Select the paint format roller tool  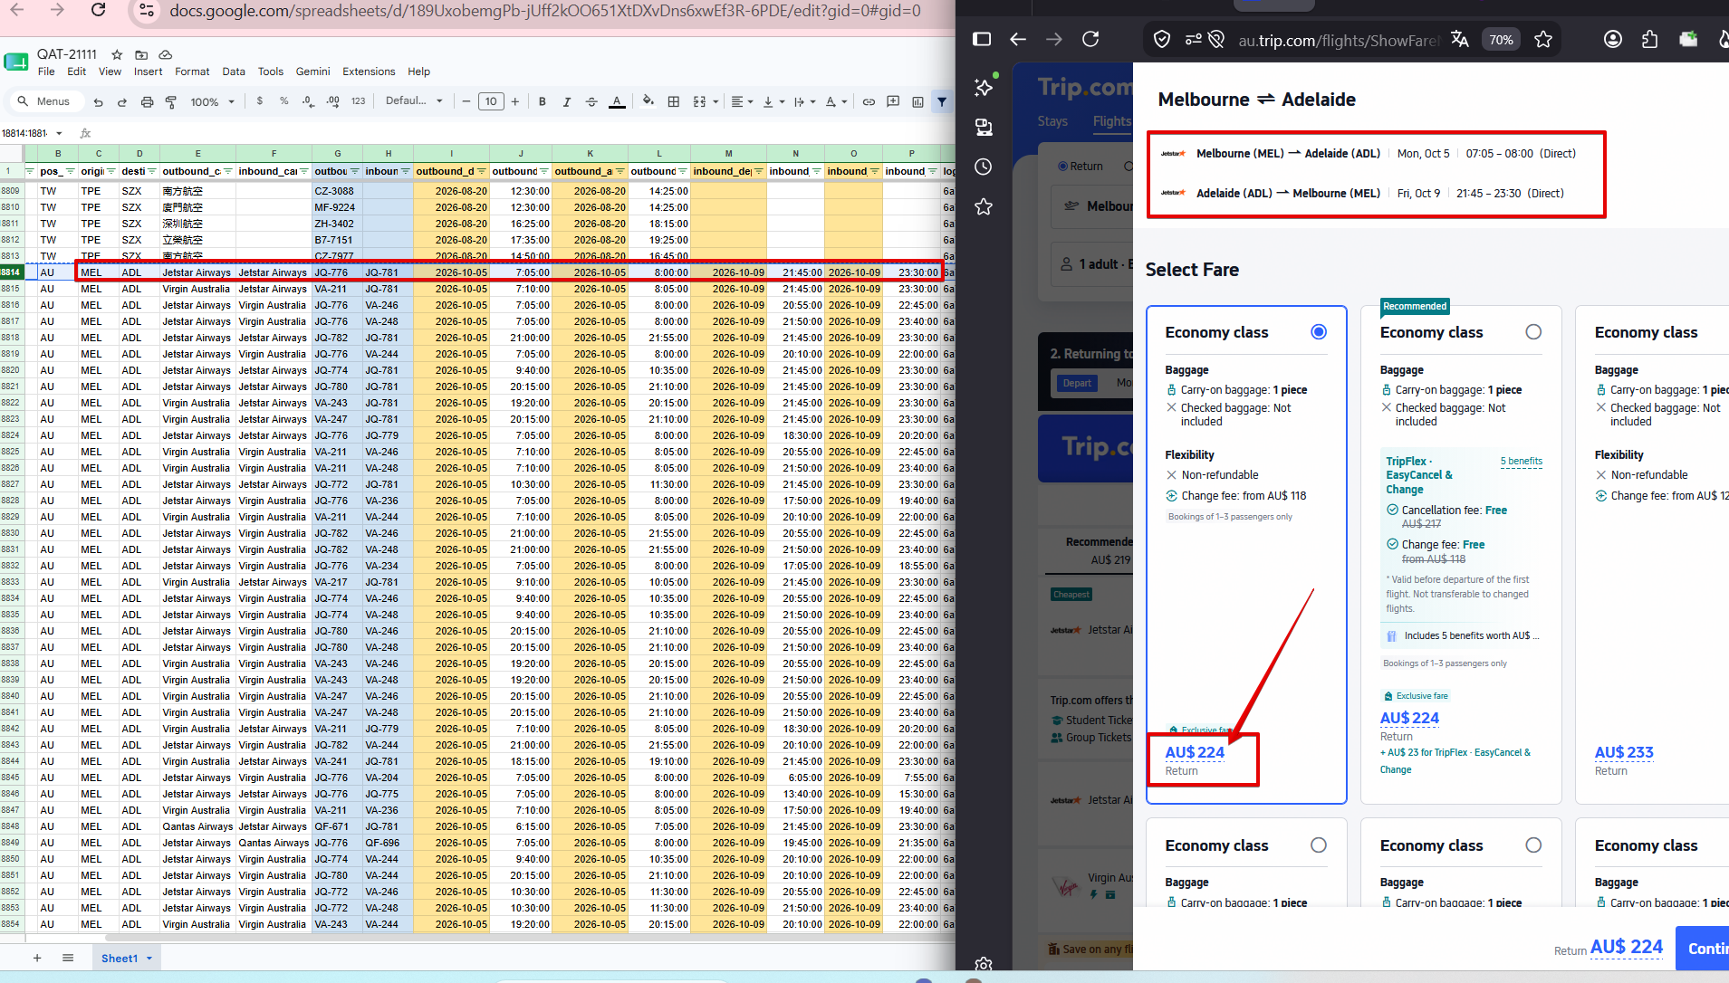coord(171,102)
